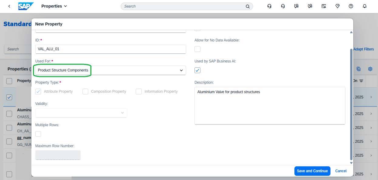Open the Help question mark icon

click(351, 6)
